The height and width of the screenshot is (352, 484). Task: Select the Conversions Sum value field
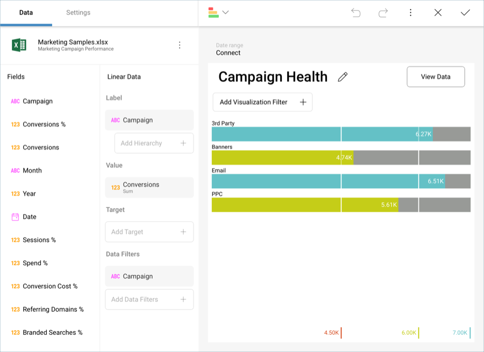[x=149, y=188]
